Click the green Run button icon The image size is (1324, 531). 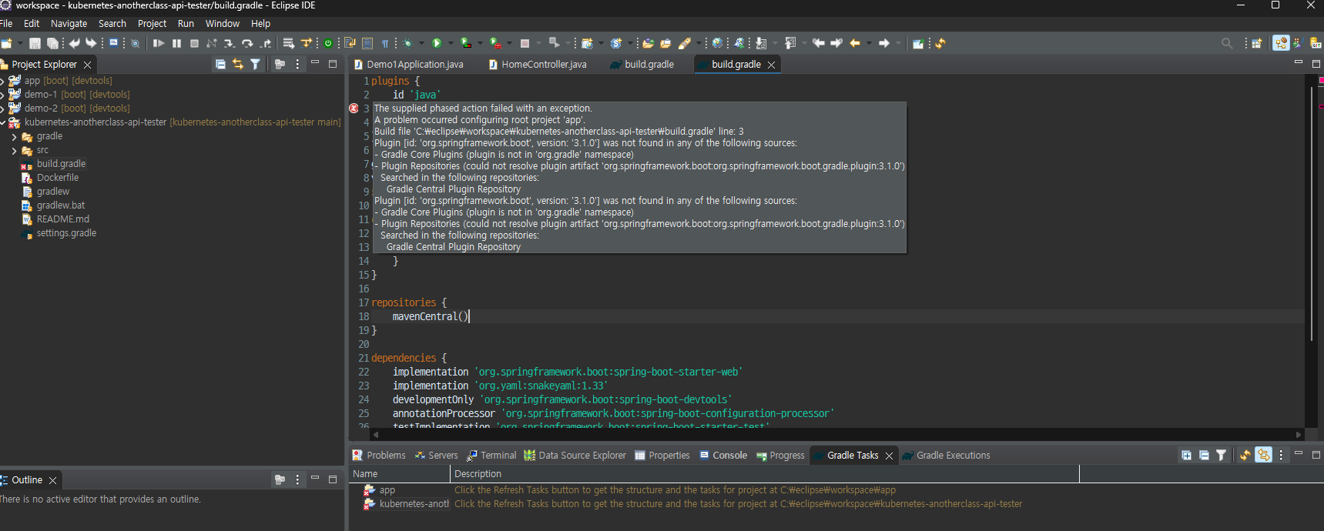[437, 43]
